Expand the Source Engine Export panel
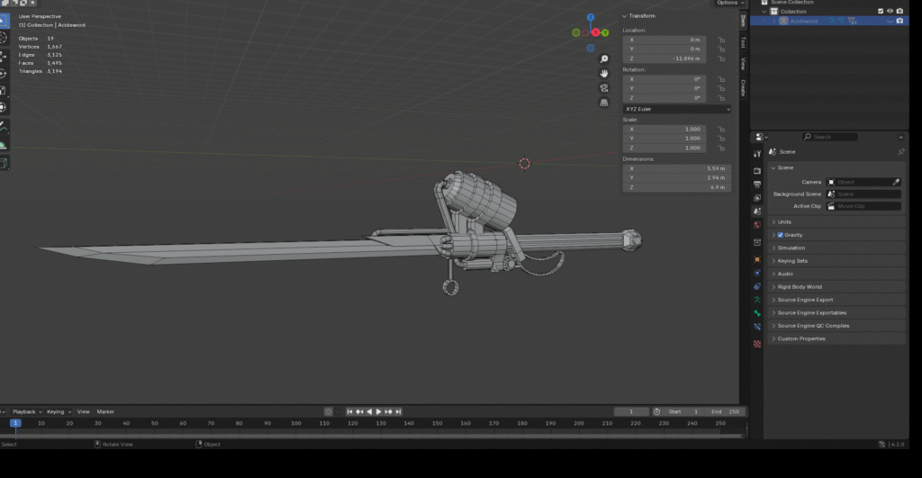Screen dimensions: 922x478 (x=805, y=300)
